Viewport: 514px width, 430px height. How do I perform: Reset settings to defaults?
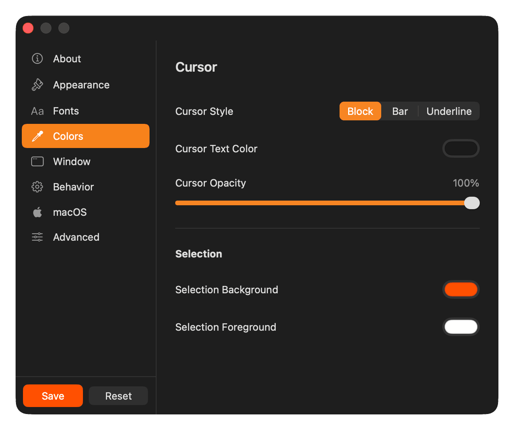[118, 396]
